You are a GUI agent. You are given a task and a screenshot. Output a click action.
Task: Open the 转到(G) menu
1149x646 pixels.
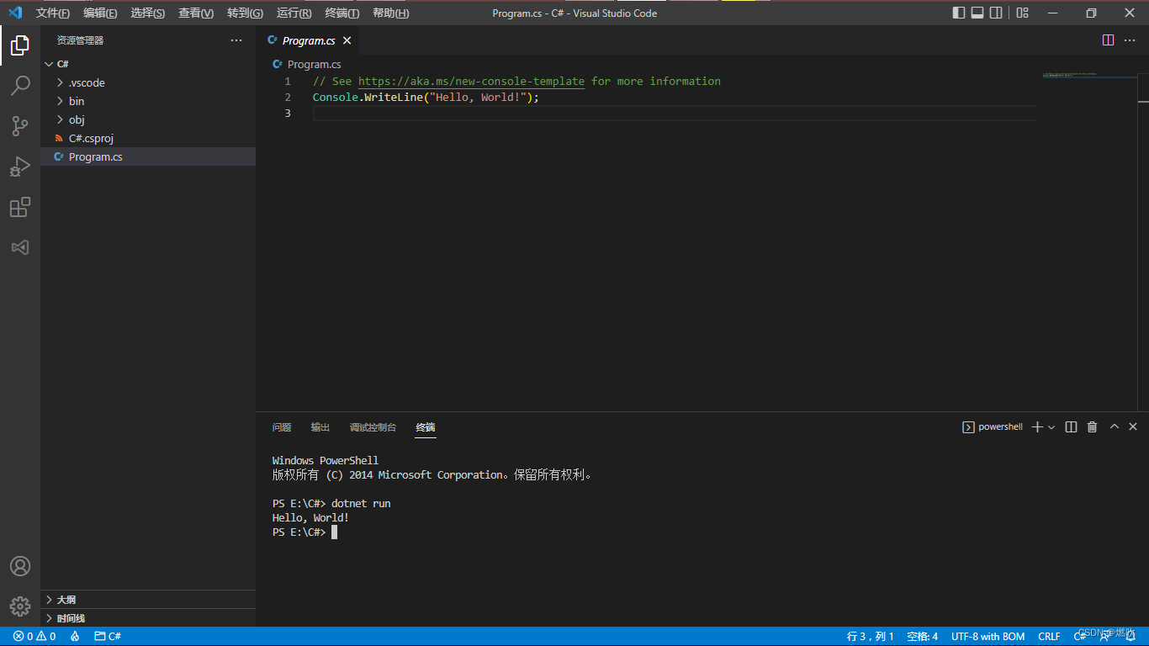click(245, 13)
